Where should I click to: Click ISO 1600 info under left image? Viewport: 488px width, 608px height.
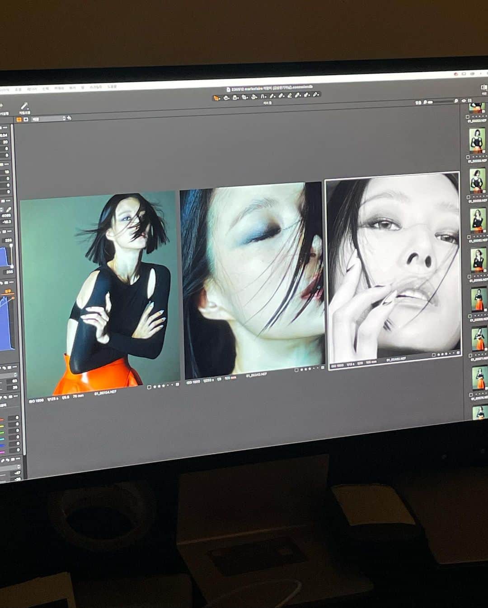pos(36,401)
